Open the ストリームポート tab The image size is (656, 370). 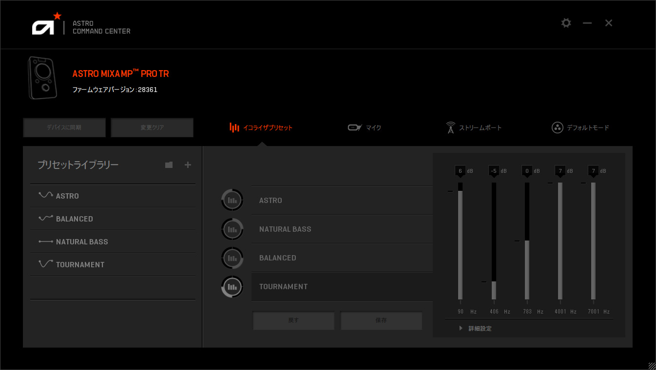(x=474, y=128)
